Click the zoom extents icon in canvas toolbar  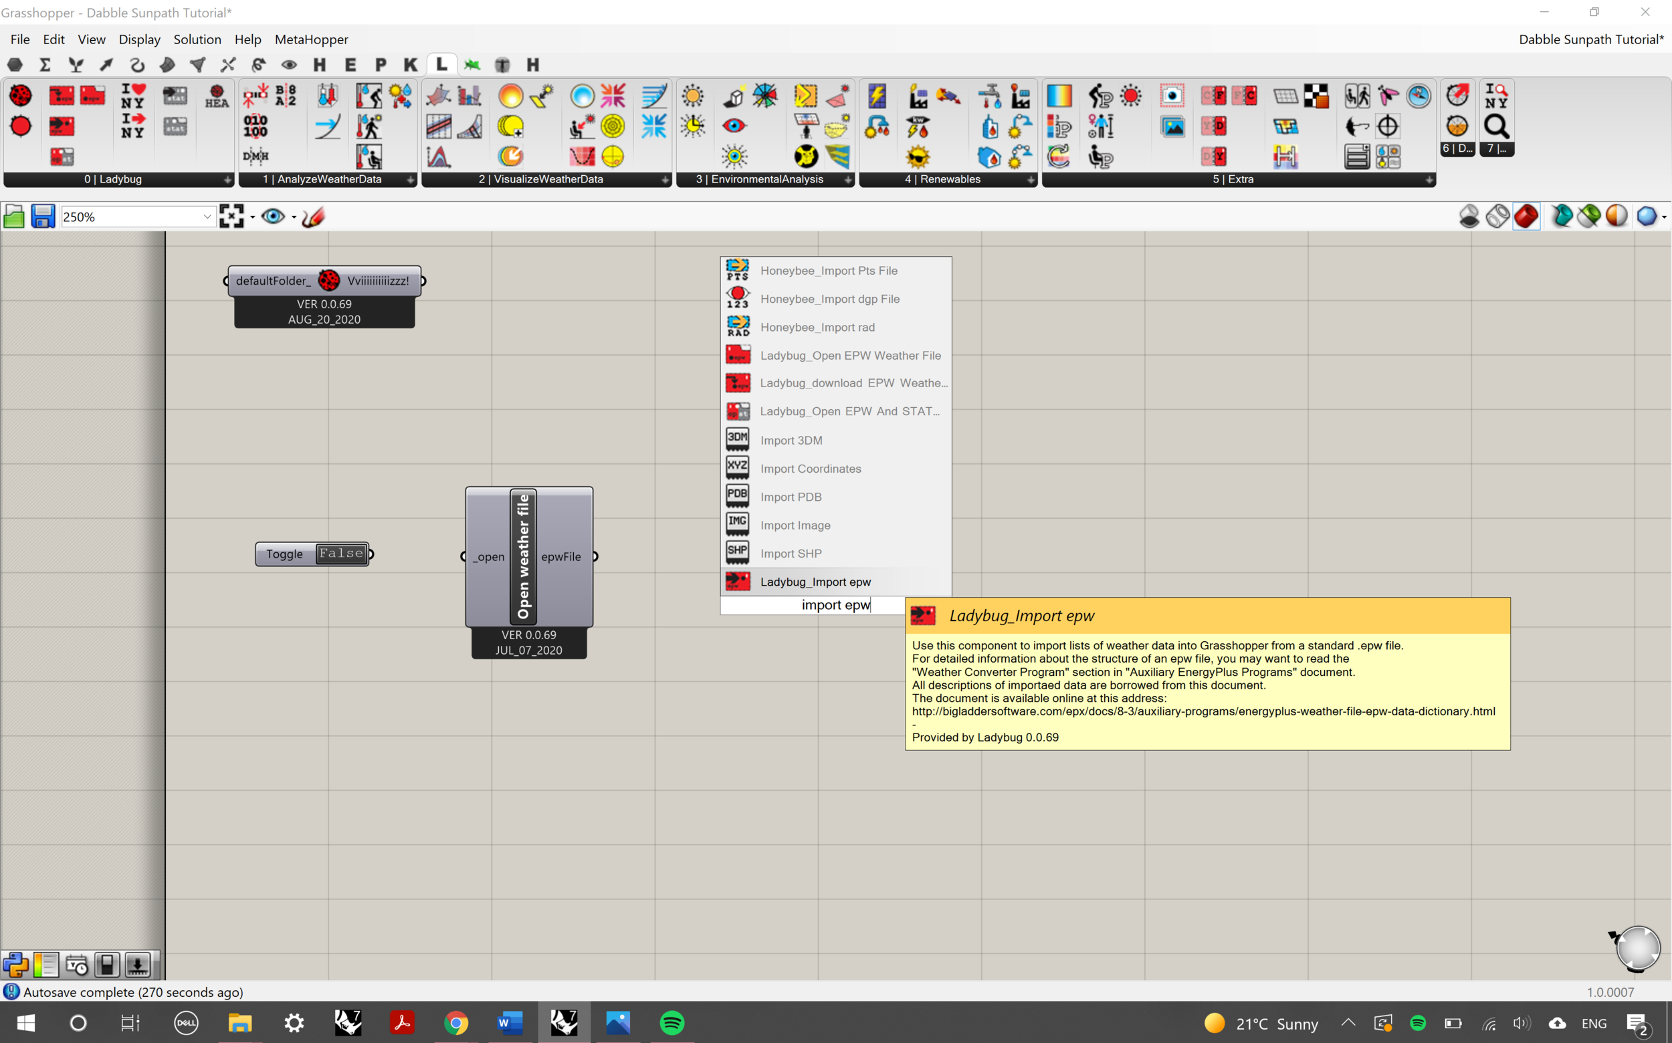[x=231, y=217]
